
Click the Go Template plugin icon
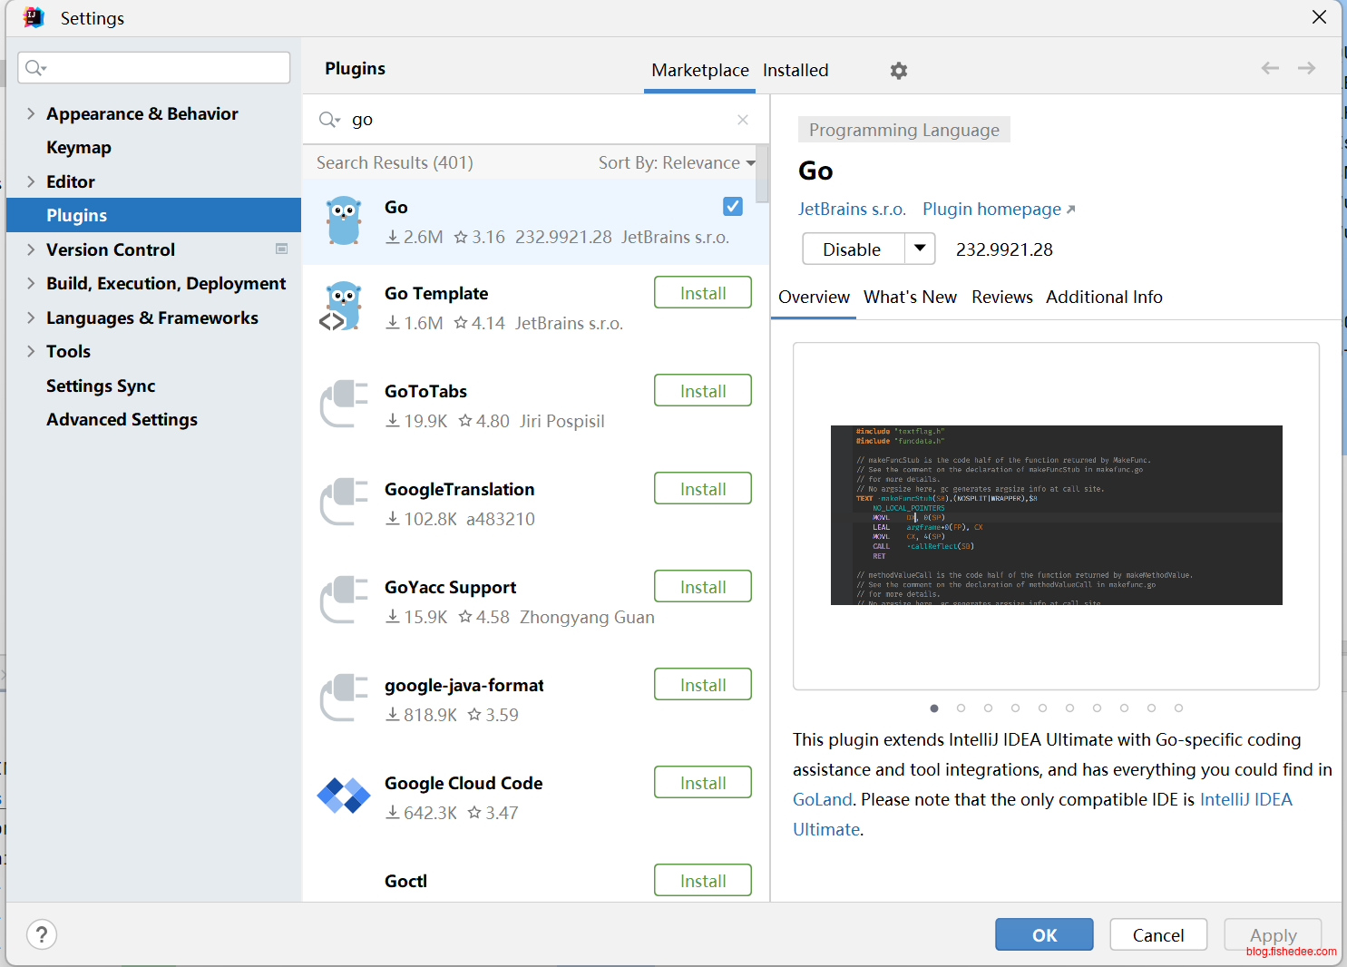tap(344, 307)
